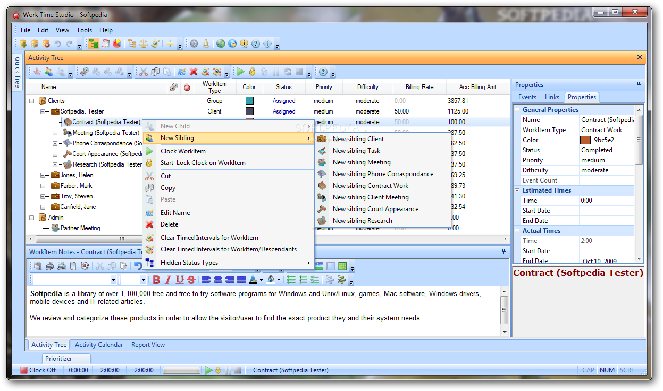Screen dimensions: 663x391
Task: Collapse the Admin group node
Action: [32, 218]
